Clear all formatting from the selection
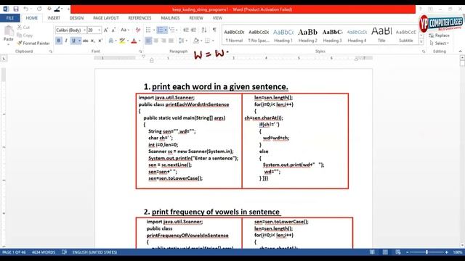The image size is (465, 261). [x=138, y=30]
